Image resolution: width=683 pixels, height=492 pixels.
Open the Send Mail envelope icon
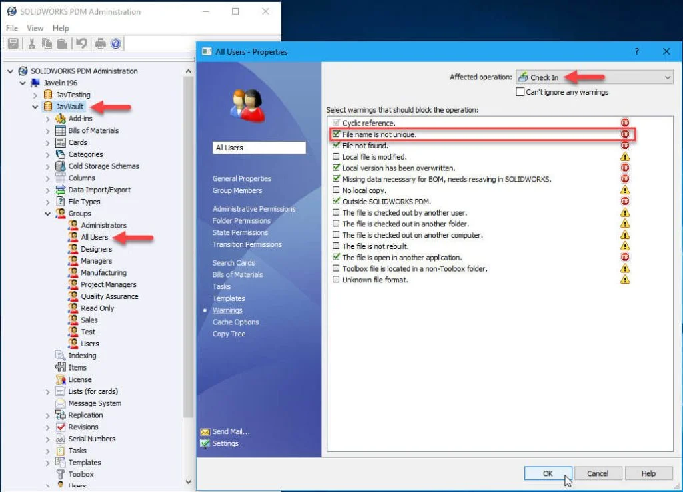(205, 431)
